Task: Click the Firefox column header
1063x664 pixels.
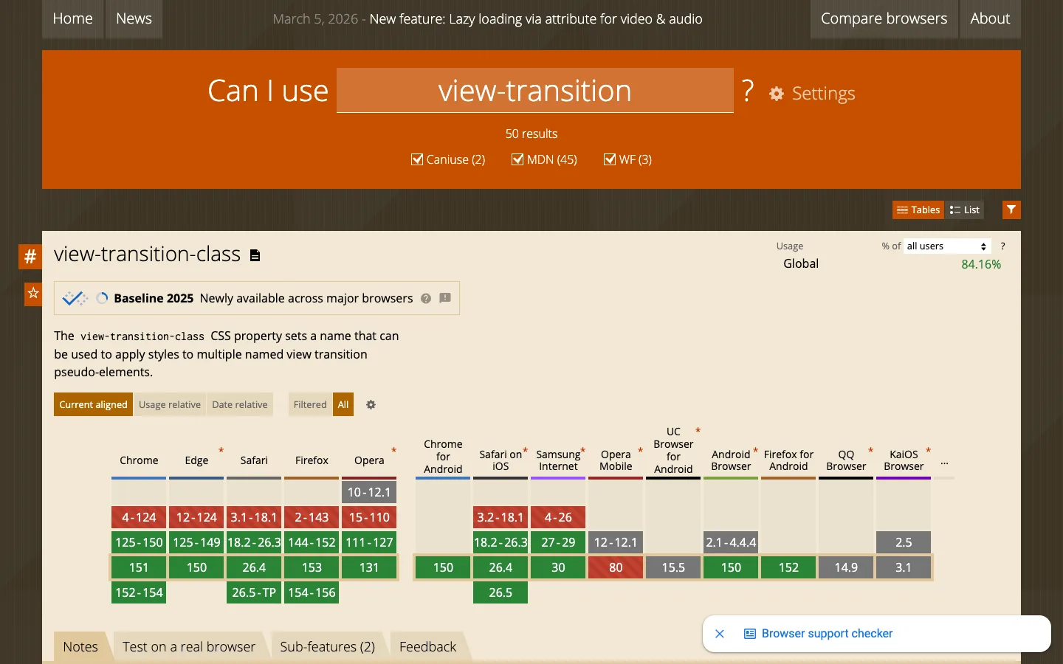Action: point(312,460)
